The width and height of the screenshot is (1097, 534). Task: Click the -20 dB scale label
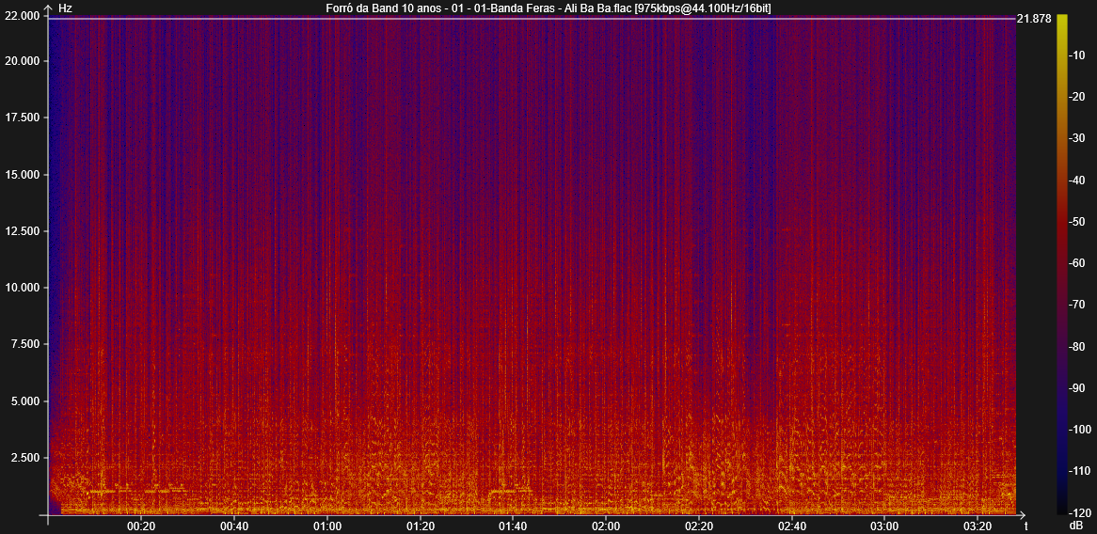(x=1076, y=97)
